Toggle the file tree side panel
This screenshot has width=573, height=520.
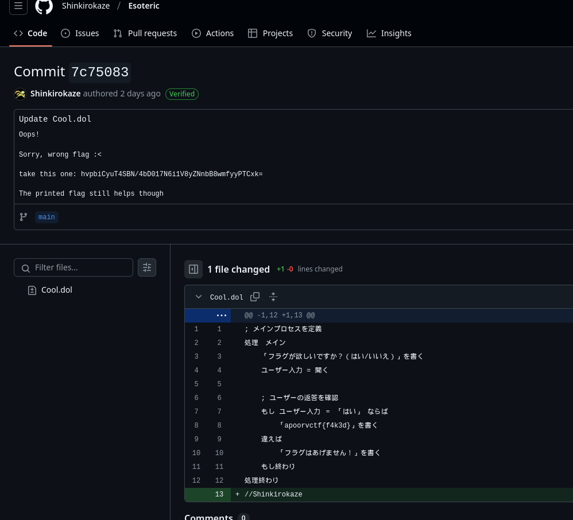point(193,269)
